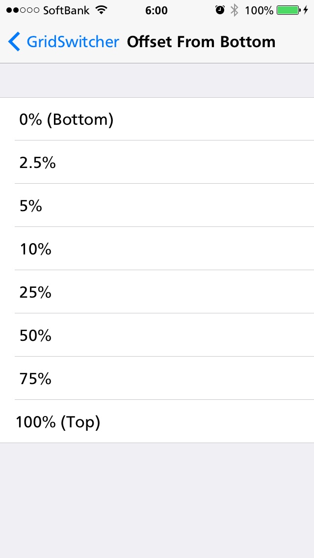Tap the alarm clock status icon
Image resolution: width=314 pixels, height=558 pixels.
pos(220,10)
